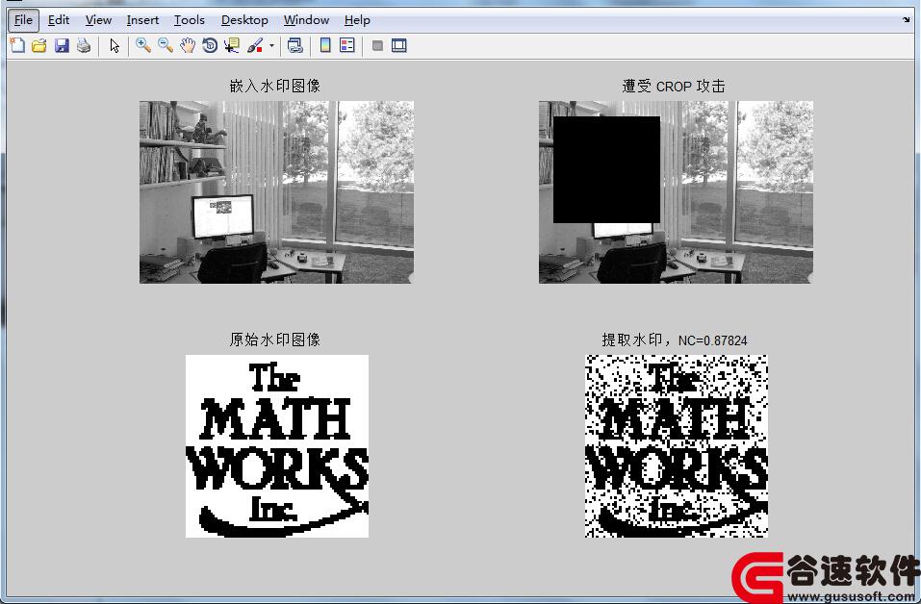This screenshot has width=921, height=604.
Task: Select the Brush data tool
Action: (255, 45)
